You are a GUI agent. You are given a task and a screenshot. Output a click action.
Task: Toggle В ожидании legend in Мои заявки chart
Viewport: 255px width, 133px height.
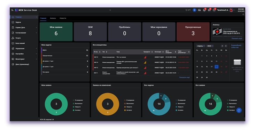click(x=78, y=100)
